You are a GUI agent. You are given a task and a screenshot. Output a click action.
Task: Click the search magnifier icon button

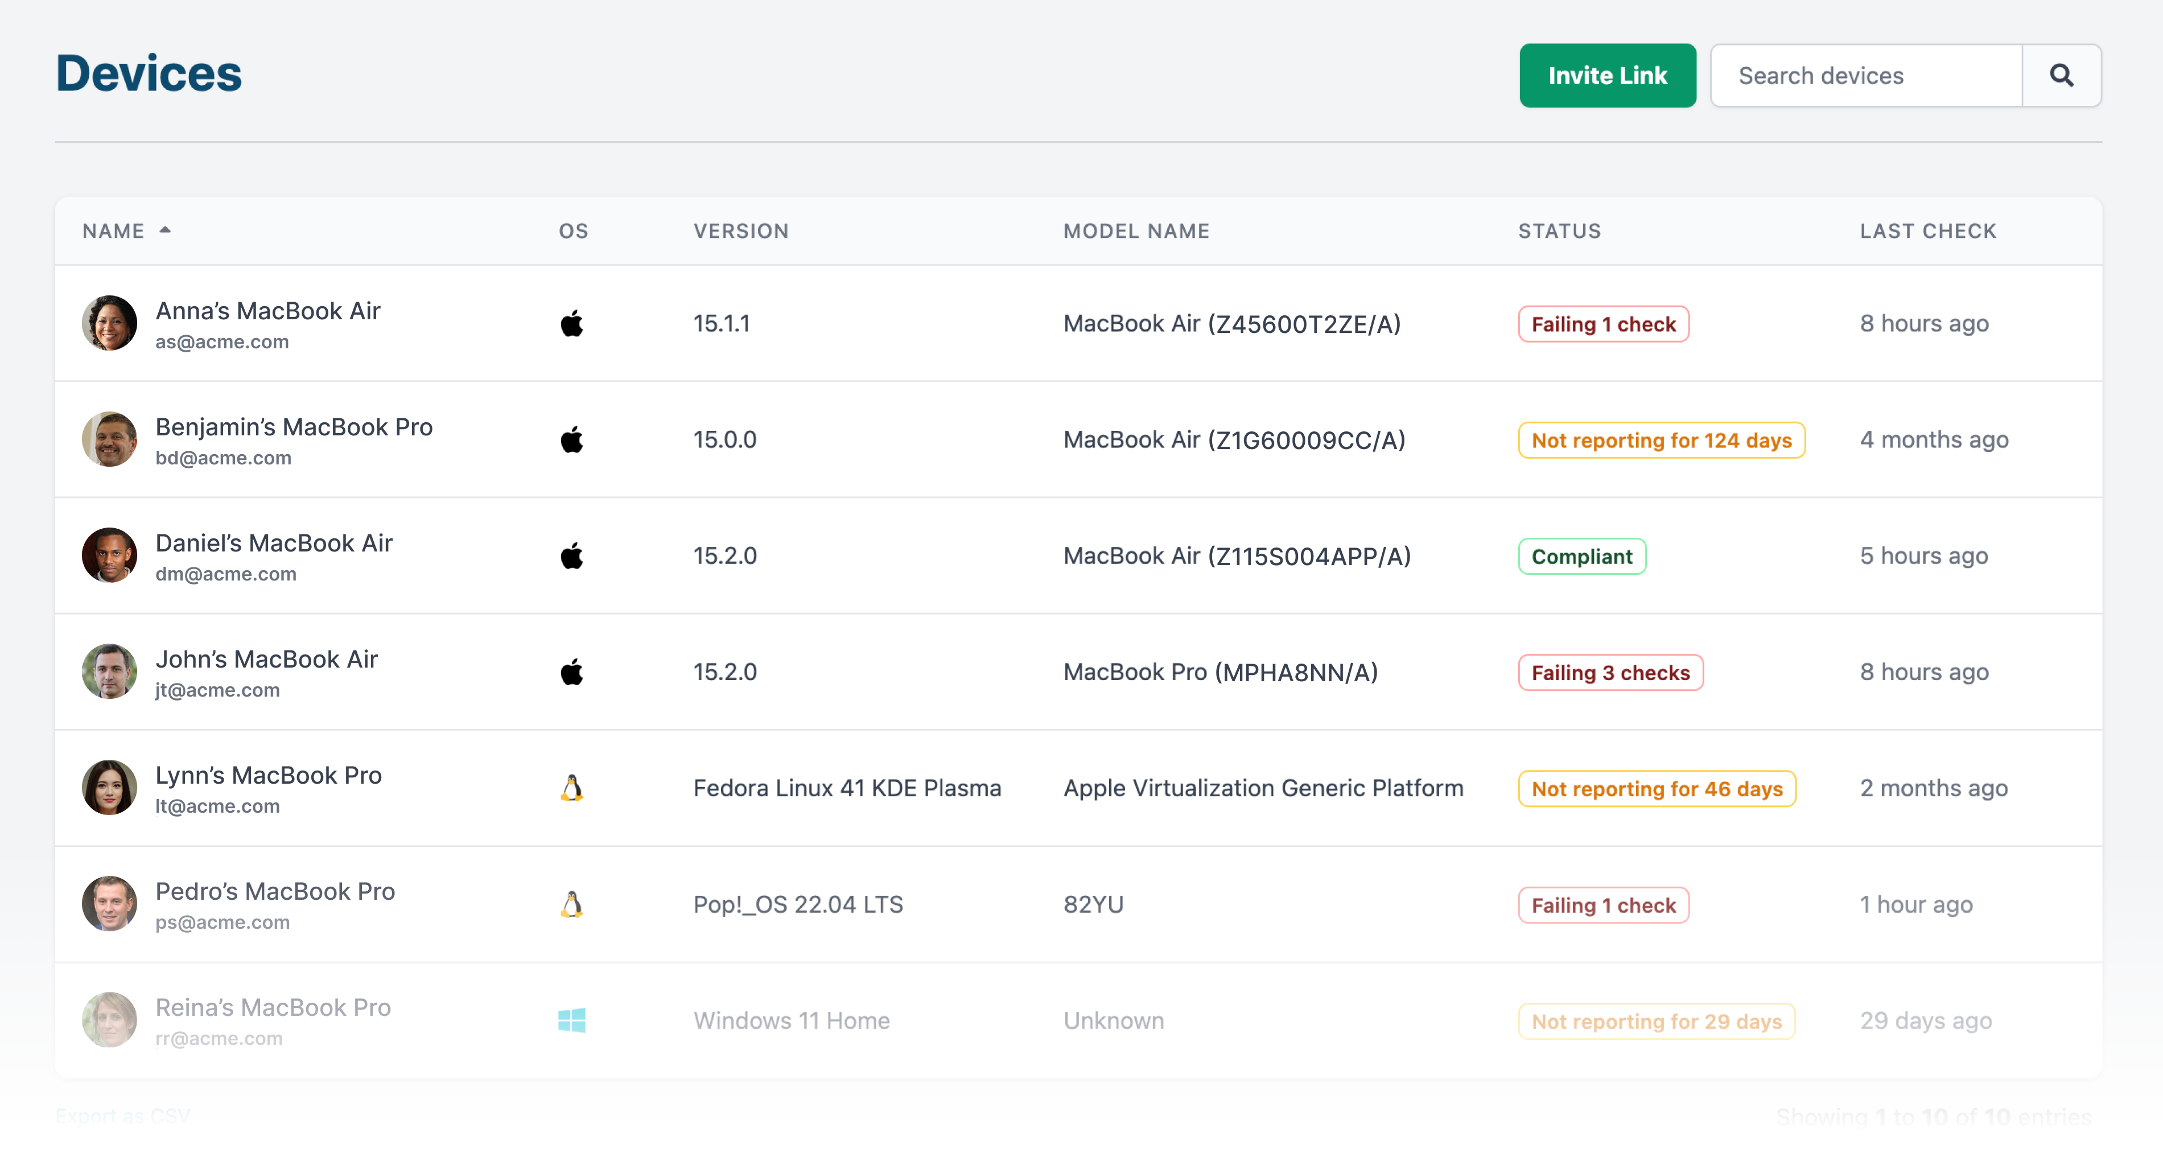[2061, 76]
